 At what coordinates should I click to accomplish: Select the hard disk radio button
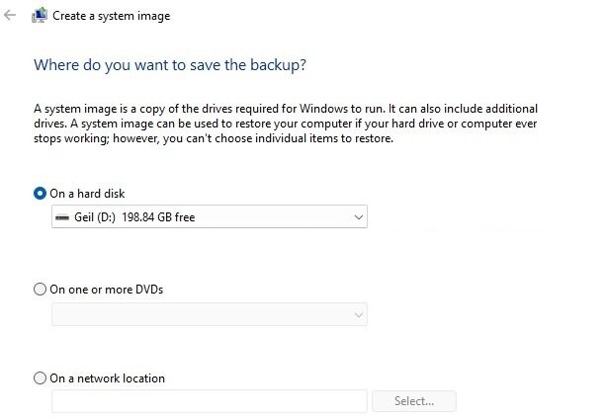click(x=40, y=194)
